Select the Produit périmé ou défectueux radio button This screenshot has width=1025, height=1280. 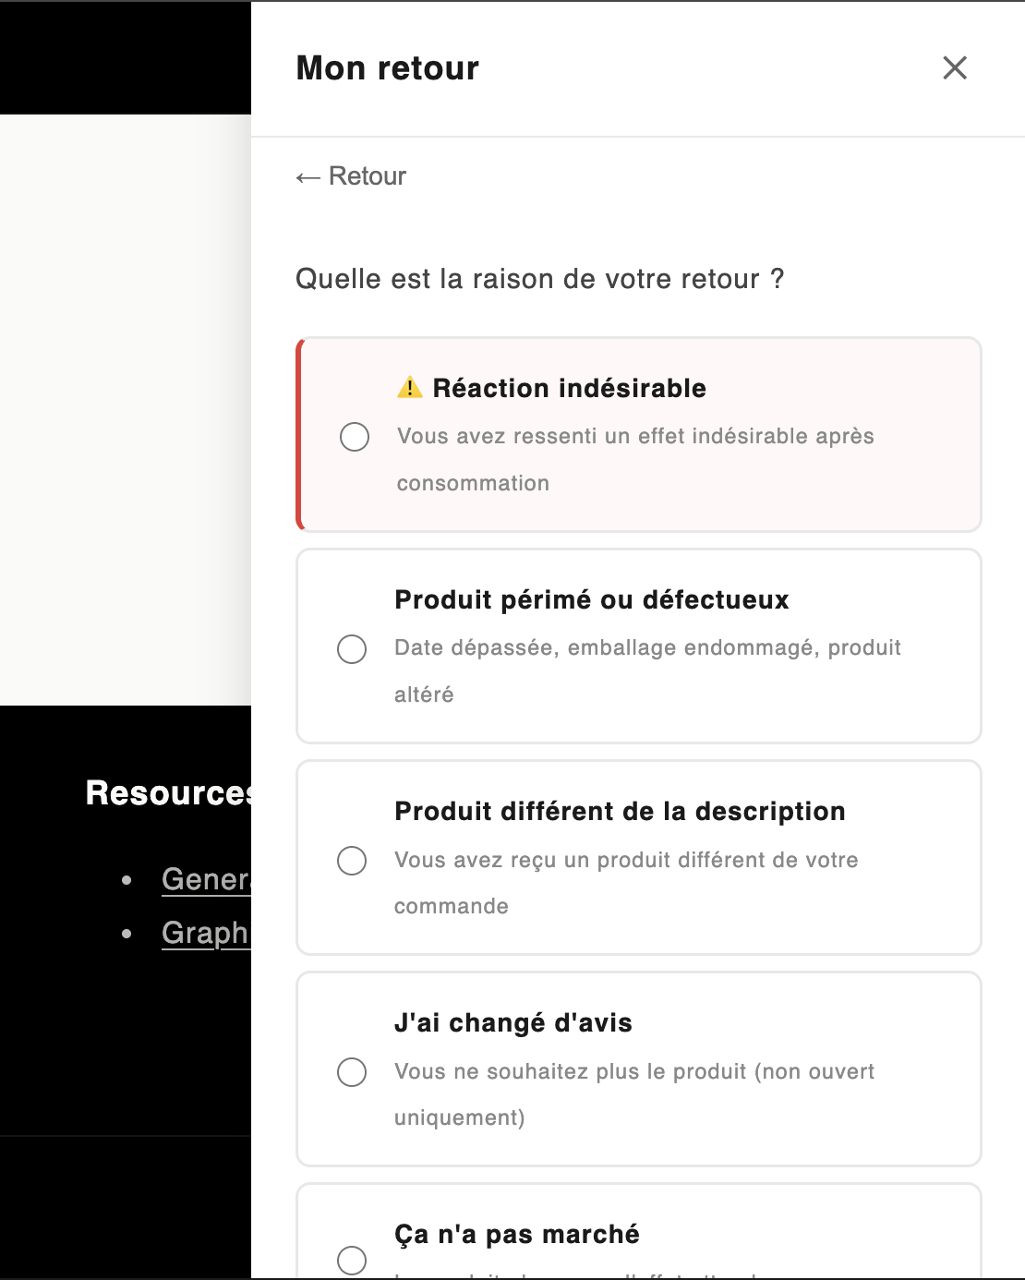[x=354, y=650]
